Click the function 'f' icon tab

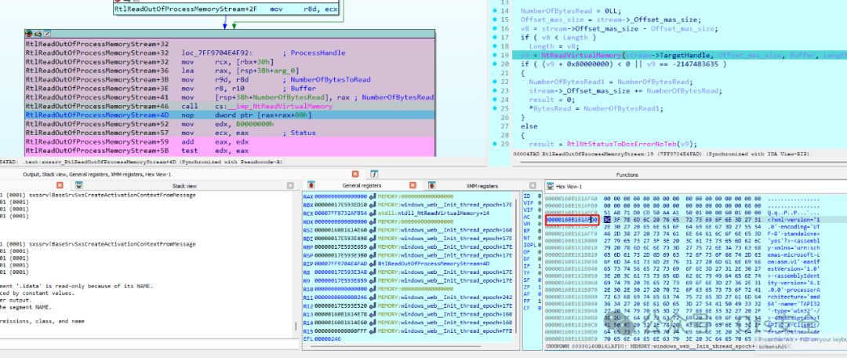point(374,174)
